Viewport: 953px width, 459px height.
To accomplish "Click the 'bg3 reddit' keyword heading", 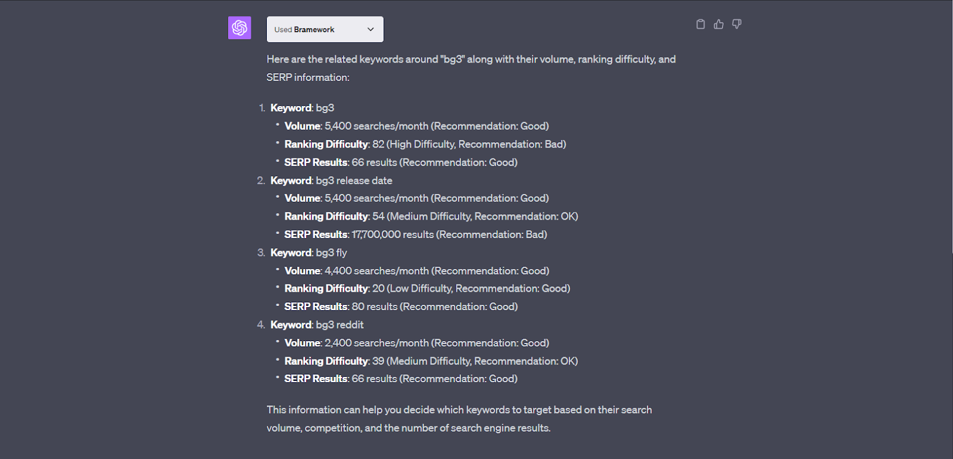I will [317, 324].
